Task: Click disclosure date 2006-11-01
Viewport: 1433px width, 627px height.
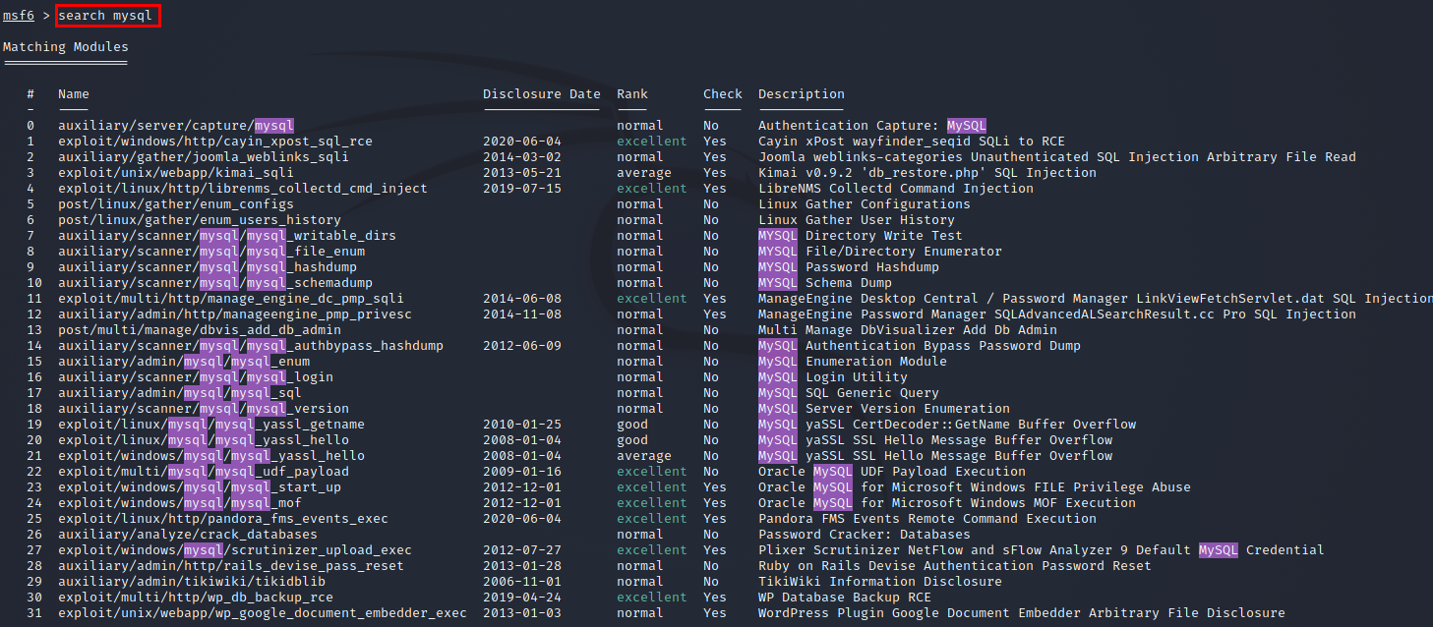Action: click(522, 582)
